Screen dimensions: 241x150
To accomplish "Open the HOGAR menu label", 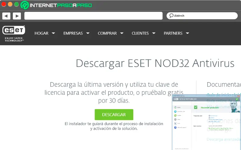I will coord(41,33).
